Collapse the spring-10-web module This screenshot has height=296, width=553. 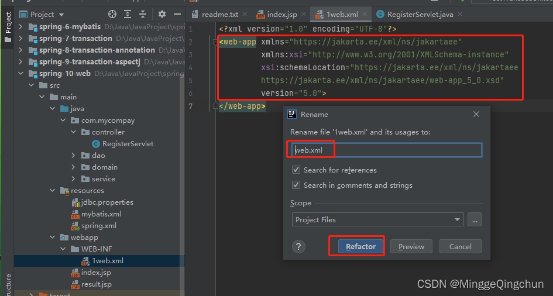(x=22, y=74)
